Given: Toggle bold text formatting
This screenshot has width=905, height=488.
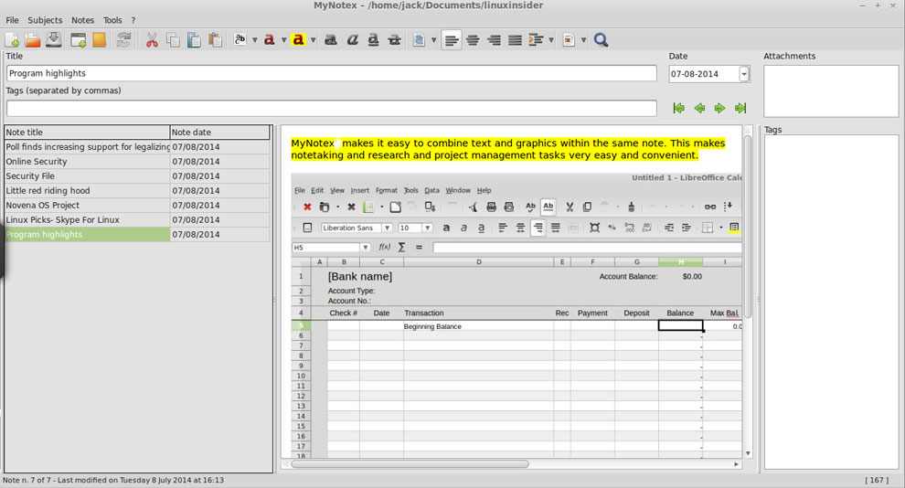Looking at the screenshot, I should click(331, 40).
